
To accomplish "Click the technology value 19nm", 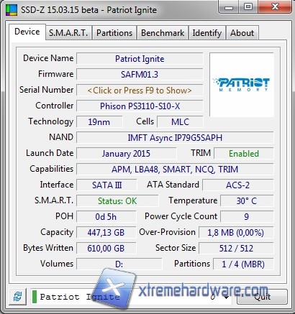I will pyautogui.click(x=99, y=122).
